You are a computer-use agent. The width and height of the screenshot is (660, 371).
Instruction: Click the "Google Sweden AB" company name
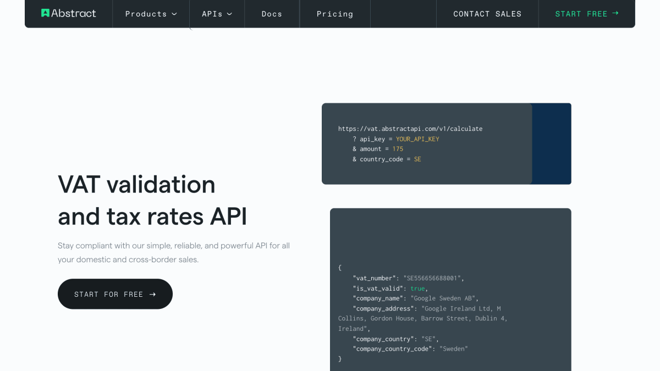pyautogui.click(x=443, y=298)
